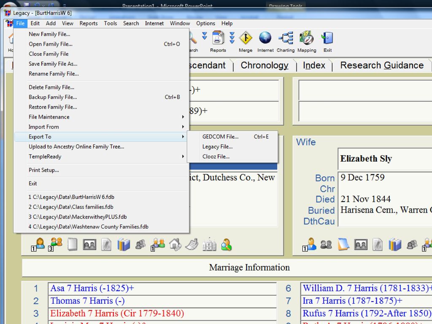Select Rename Family File... entry
Screen dimensions: 432x324
(101, 74)
